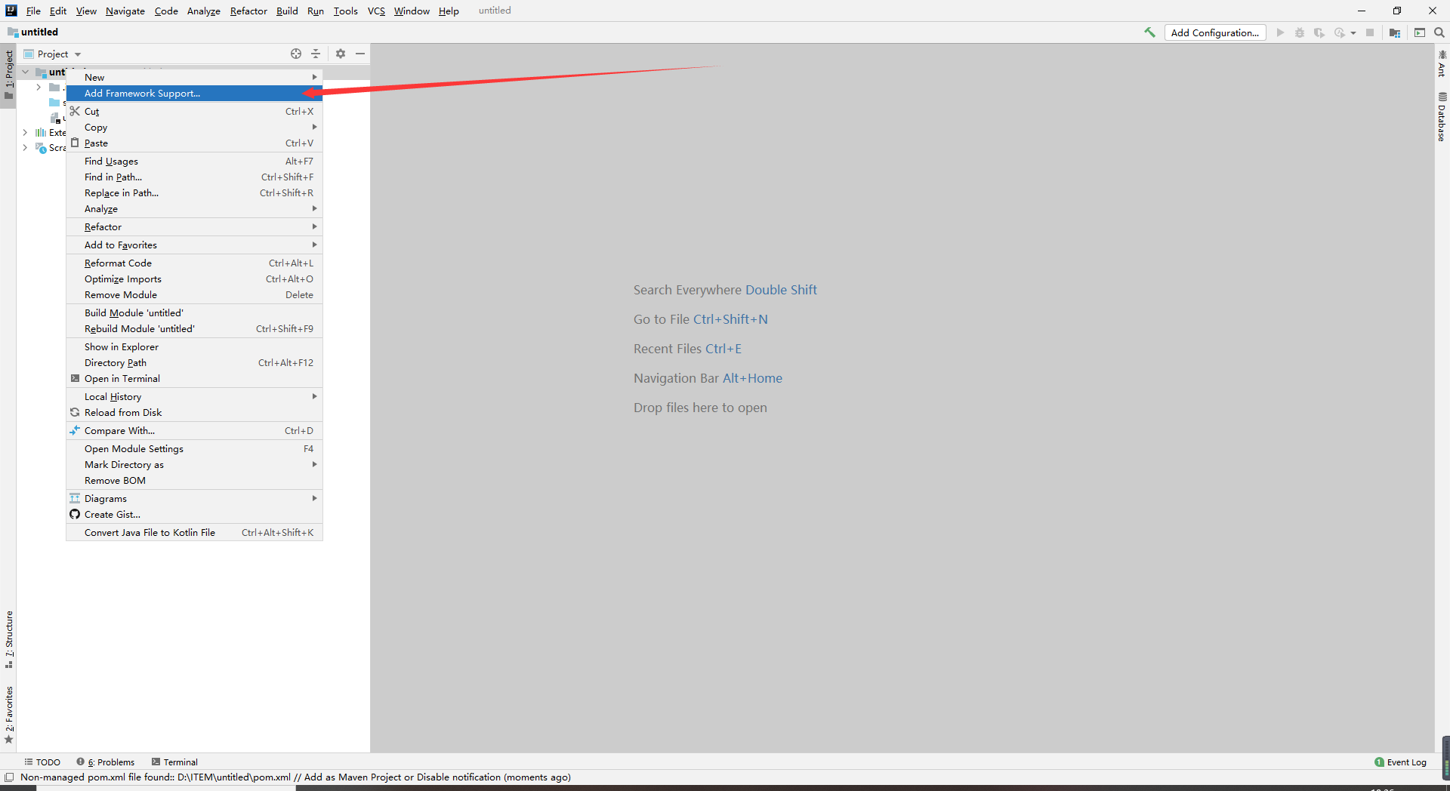Image resolution: width=1450 pixels, height=791 pixels.
Task: Click the locate target crosshair icon in Project panel
Action: tap(296, 54)
